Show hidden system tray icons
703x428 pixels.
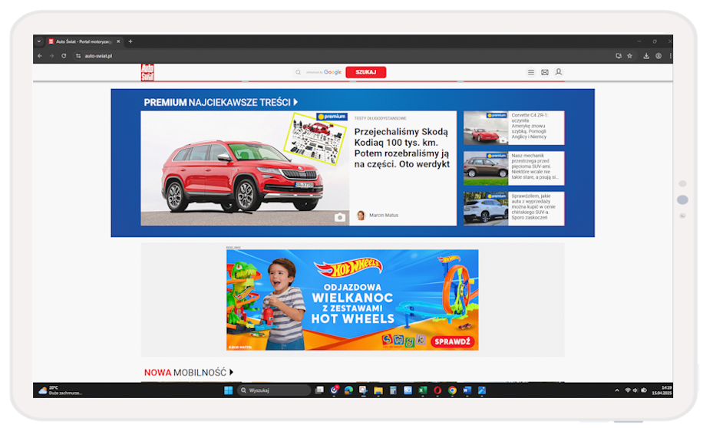[x=617, y=390]
